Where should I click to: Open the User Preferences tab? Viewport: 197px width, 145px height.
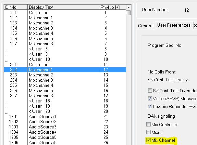(174, 25)
